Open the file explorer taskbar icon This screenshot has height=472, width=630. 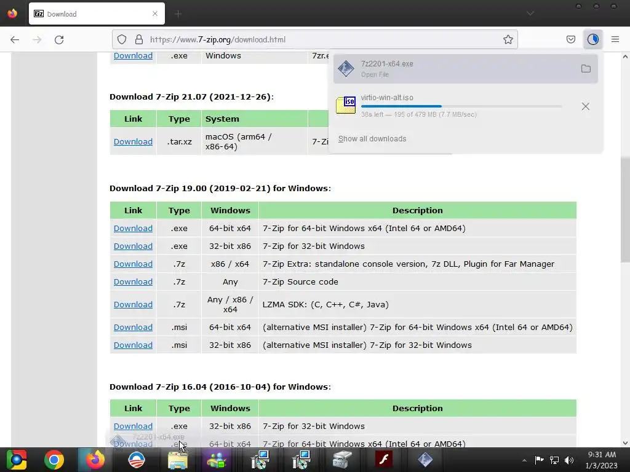[177, 460]
